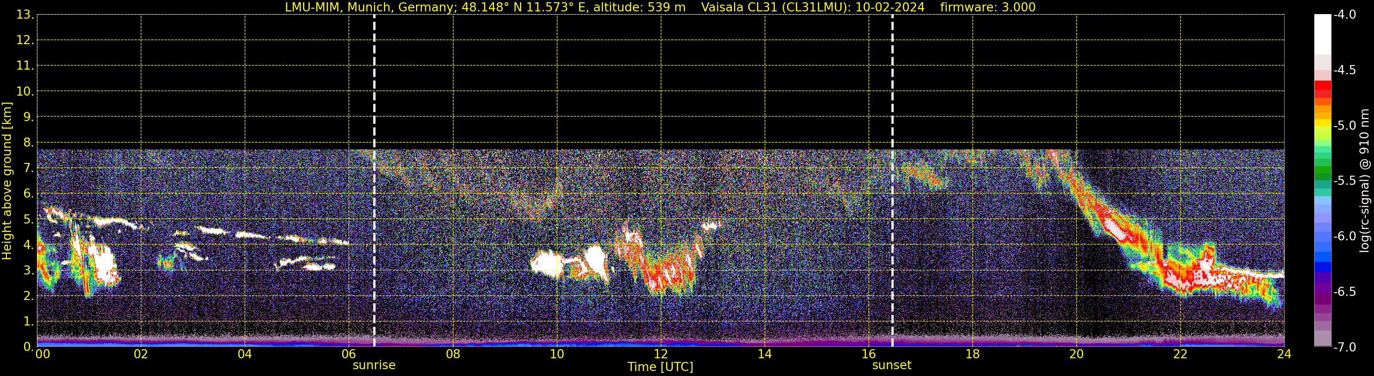This screenshot has height=376, width=1374.
Task: Click the height axis tick label '5.'
Action: click(x=28, y=219)
